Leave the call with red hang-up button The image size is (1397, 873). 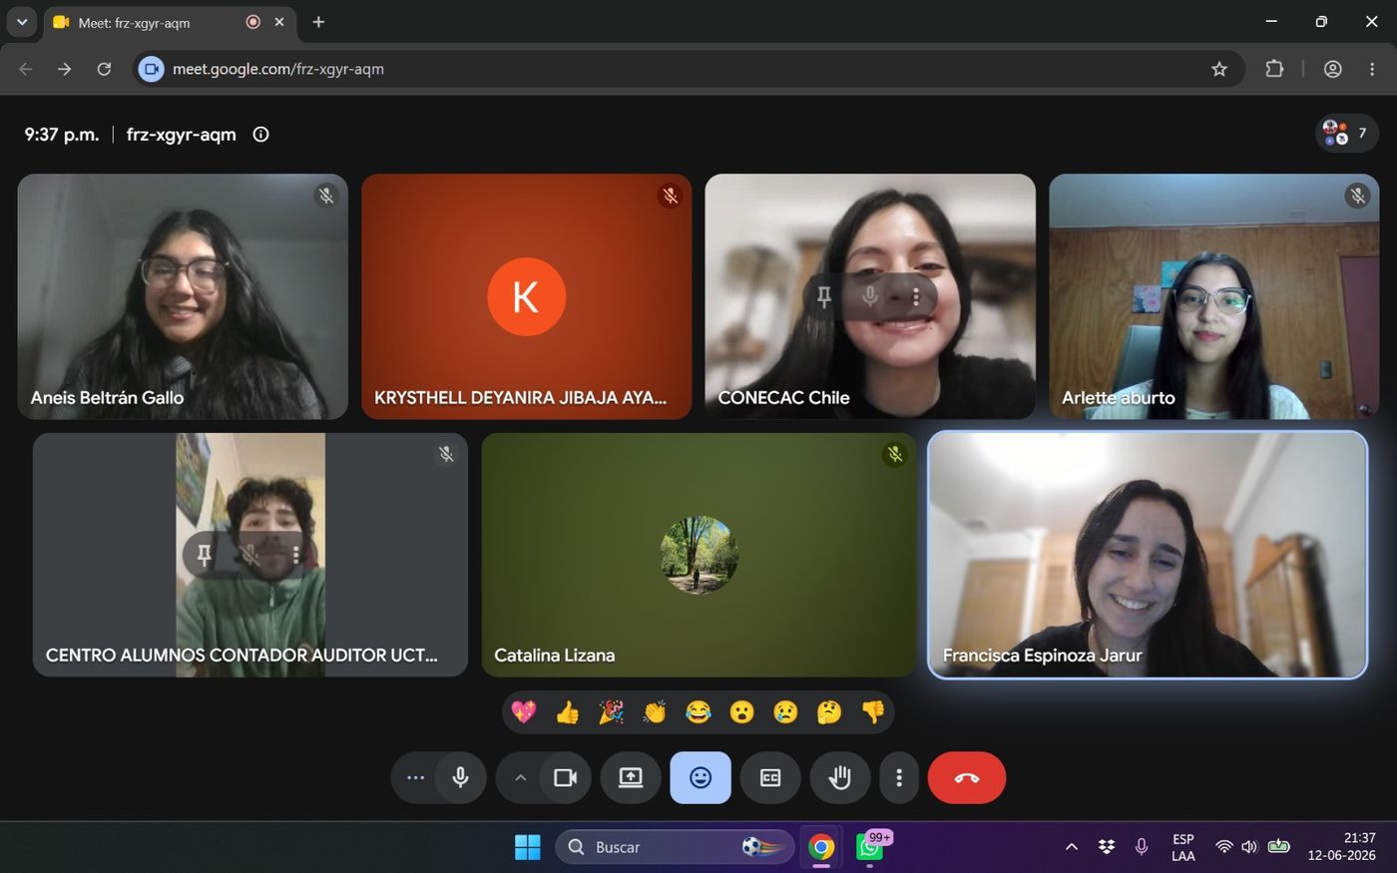click(967, 778)
